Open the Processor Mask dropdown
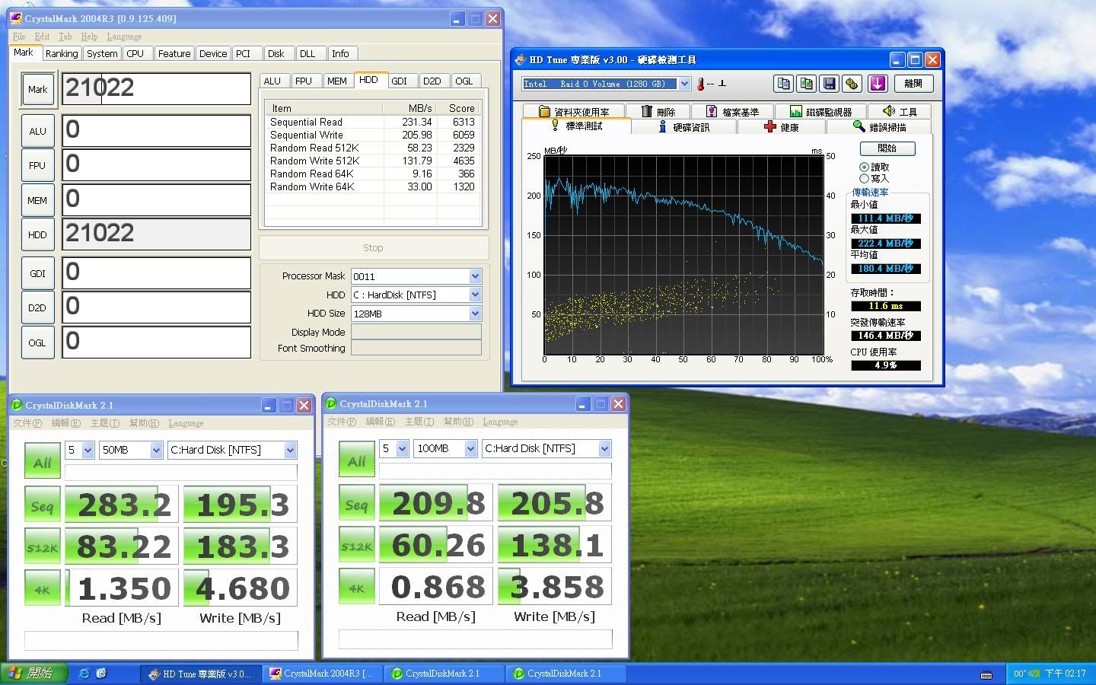This screenshot has height=685, width=1096. click(x=475, y=276)
